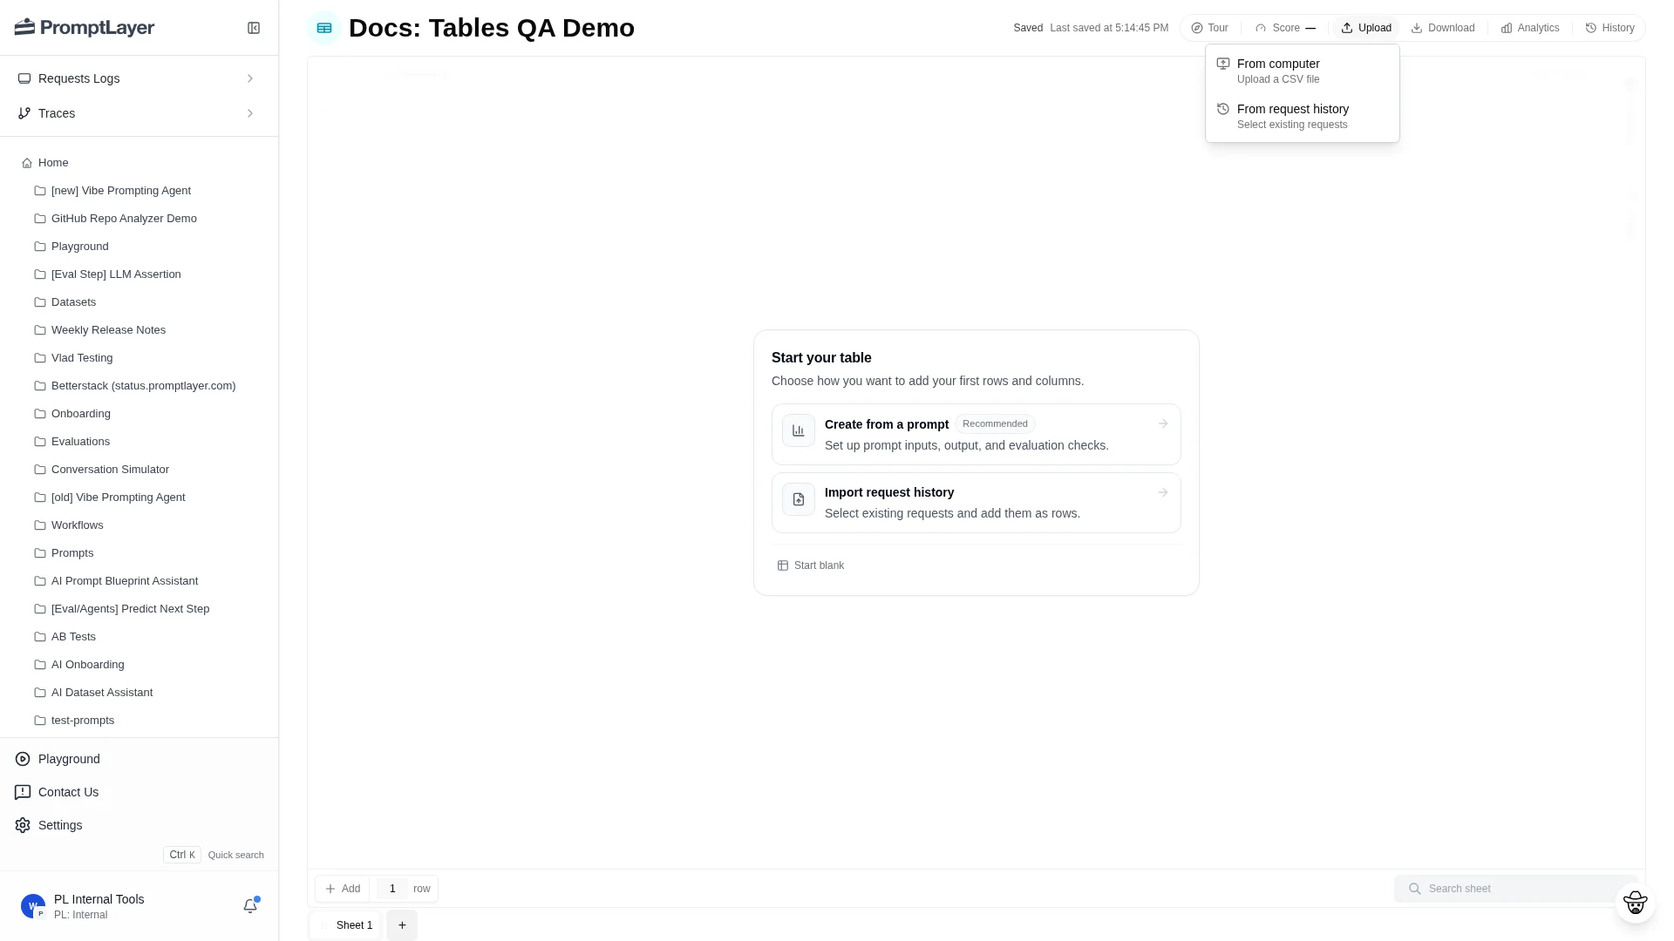Screen dimensions: 1674x941
Task: Expand the Requests Logs chevron
Action: (250, 78)
